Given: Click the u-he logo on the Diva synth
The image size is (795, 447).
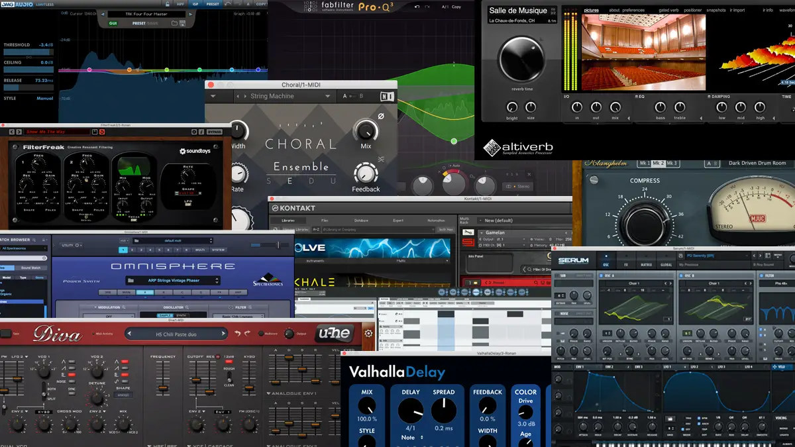Looking at the screenshot, I should pyautogui.click(x=335, y=333).
